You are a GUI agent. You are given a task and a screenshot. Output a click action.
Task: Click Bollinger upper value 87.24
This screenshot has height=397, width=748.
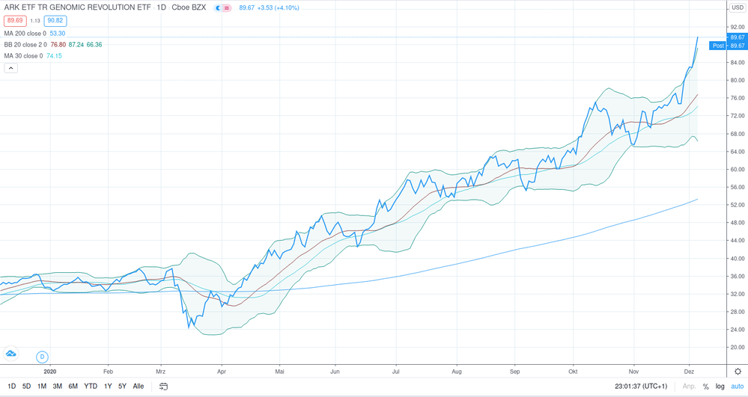[76, 44]
